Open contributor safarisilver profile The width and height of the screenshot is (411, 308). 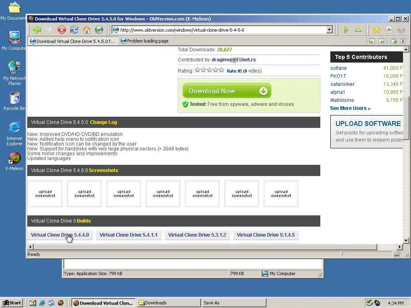(342, 84)
